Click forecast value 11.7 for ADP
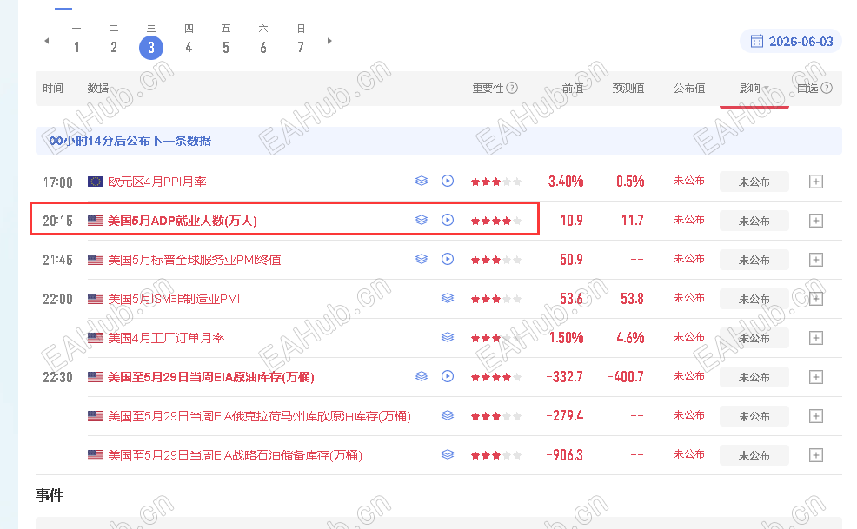 (633, 221)
